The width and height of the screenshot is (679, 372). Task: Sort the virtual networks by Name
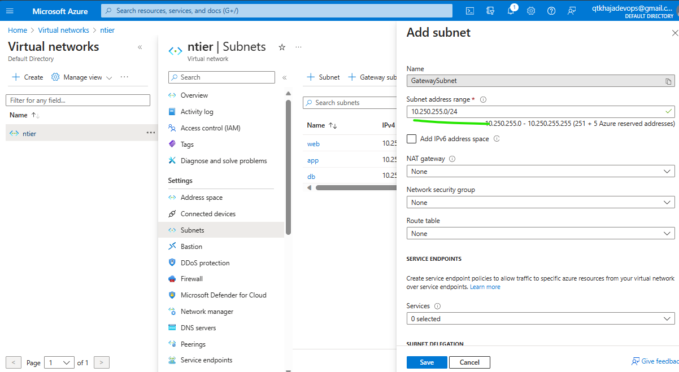point(24,115)
